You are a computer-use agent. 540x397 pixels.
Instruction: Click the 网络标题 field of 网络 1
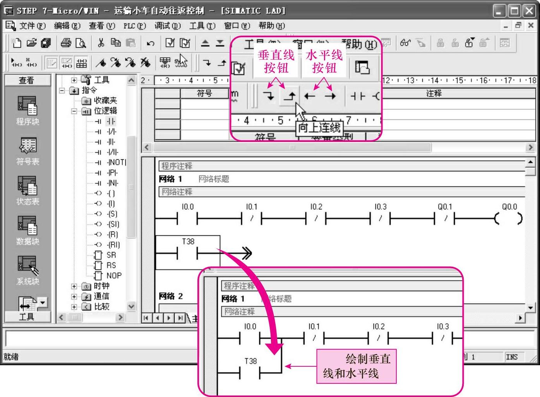pyautogui.click(x=214, y=179)
